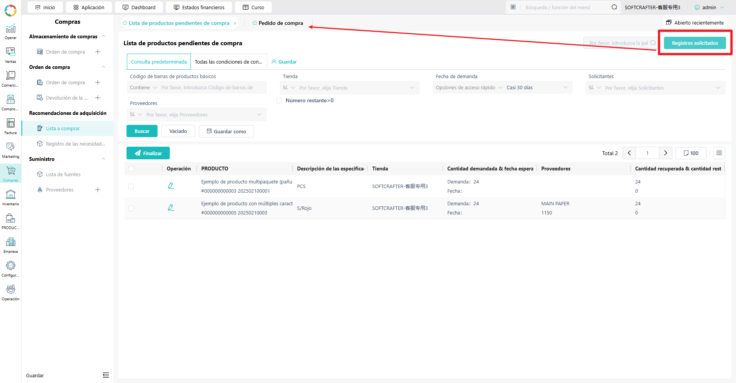Screen dimensions: 736x383
Task: Click edit icon for multipaquete product row
Action: click(x=171, y=186)
